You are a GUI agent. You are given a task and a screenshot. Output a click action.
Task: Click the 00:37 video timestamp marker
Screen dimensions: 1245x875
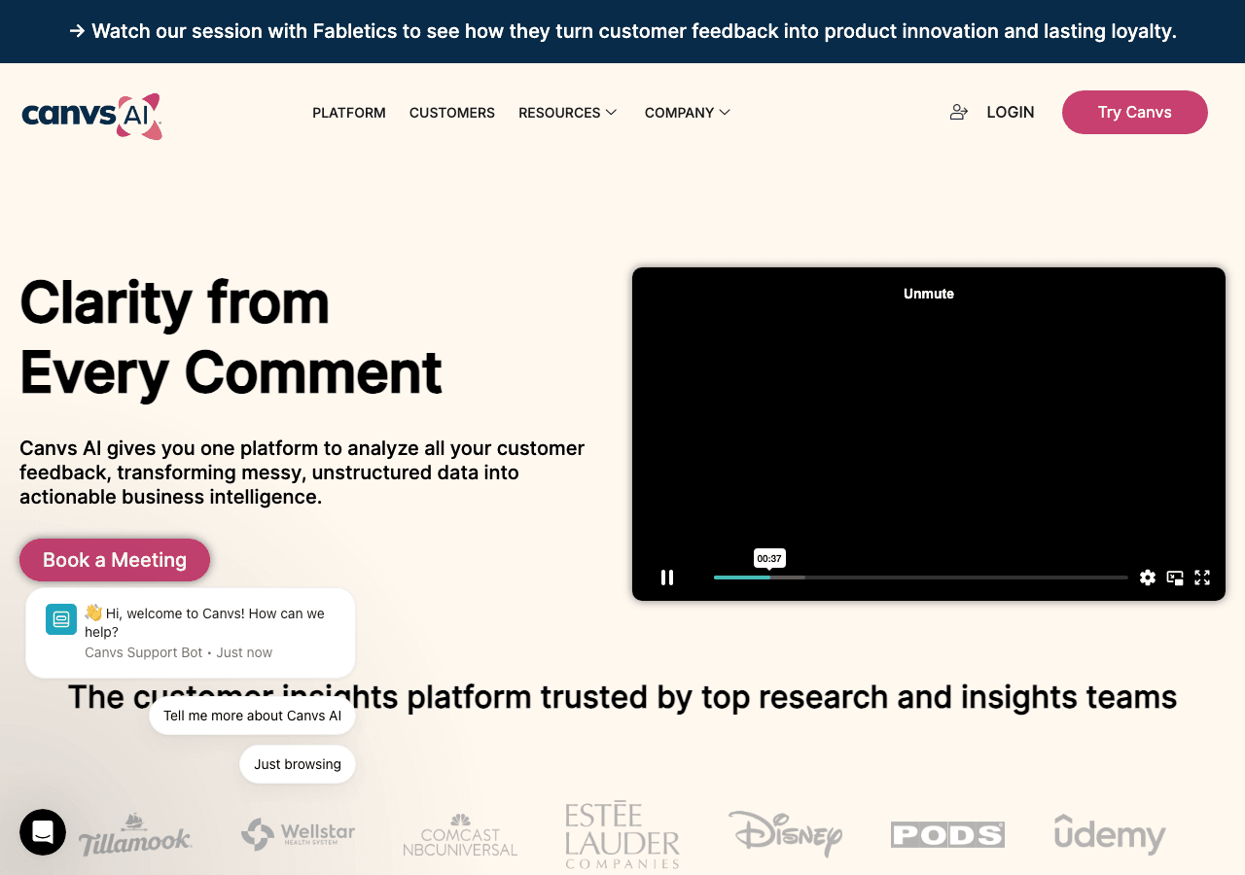pyautogui.click(x=769, y=558)
